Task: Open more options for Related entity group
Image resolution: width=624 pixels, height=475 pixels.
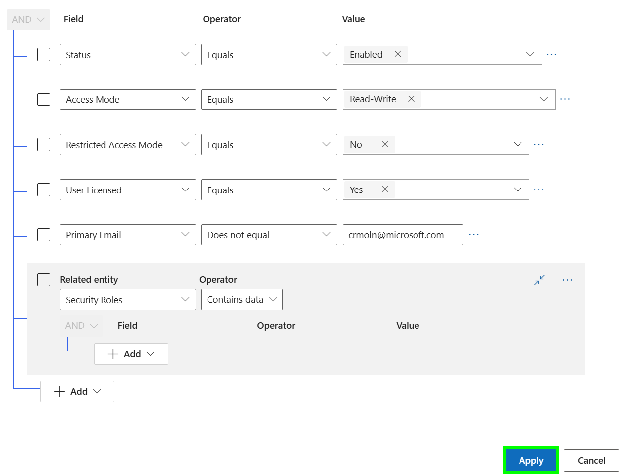Action: tap(567, 280)
